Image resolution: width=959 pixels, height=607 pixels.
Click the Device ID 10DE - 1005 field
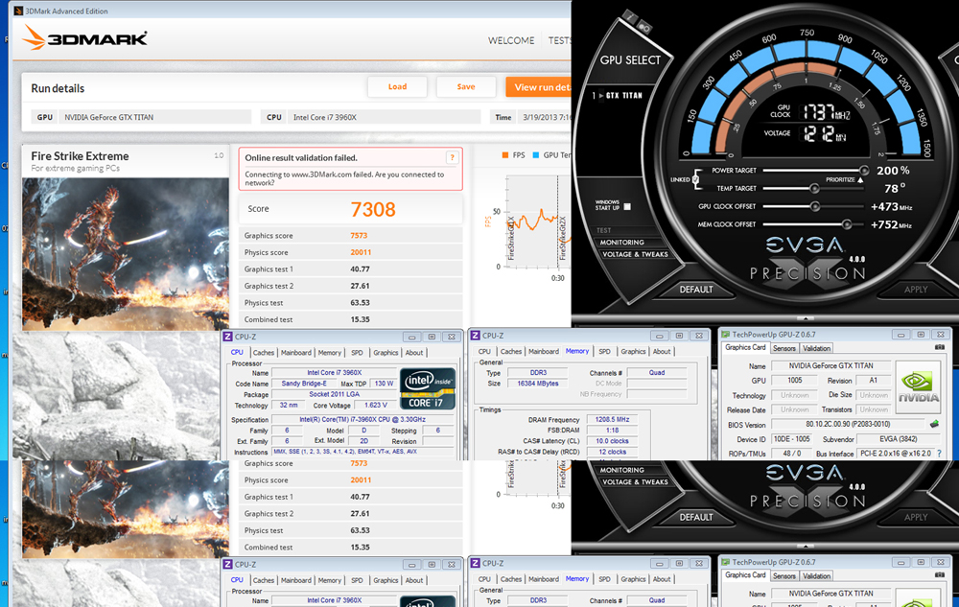pos(791,439)
